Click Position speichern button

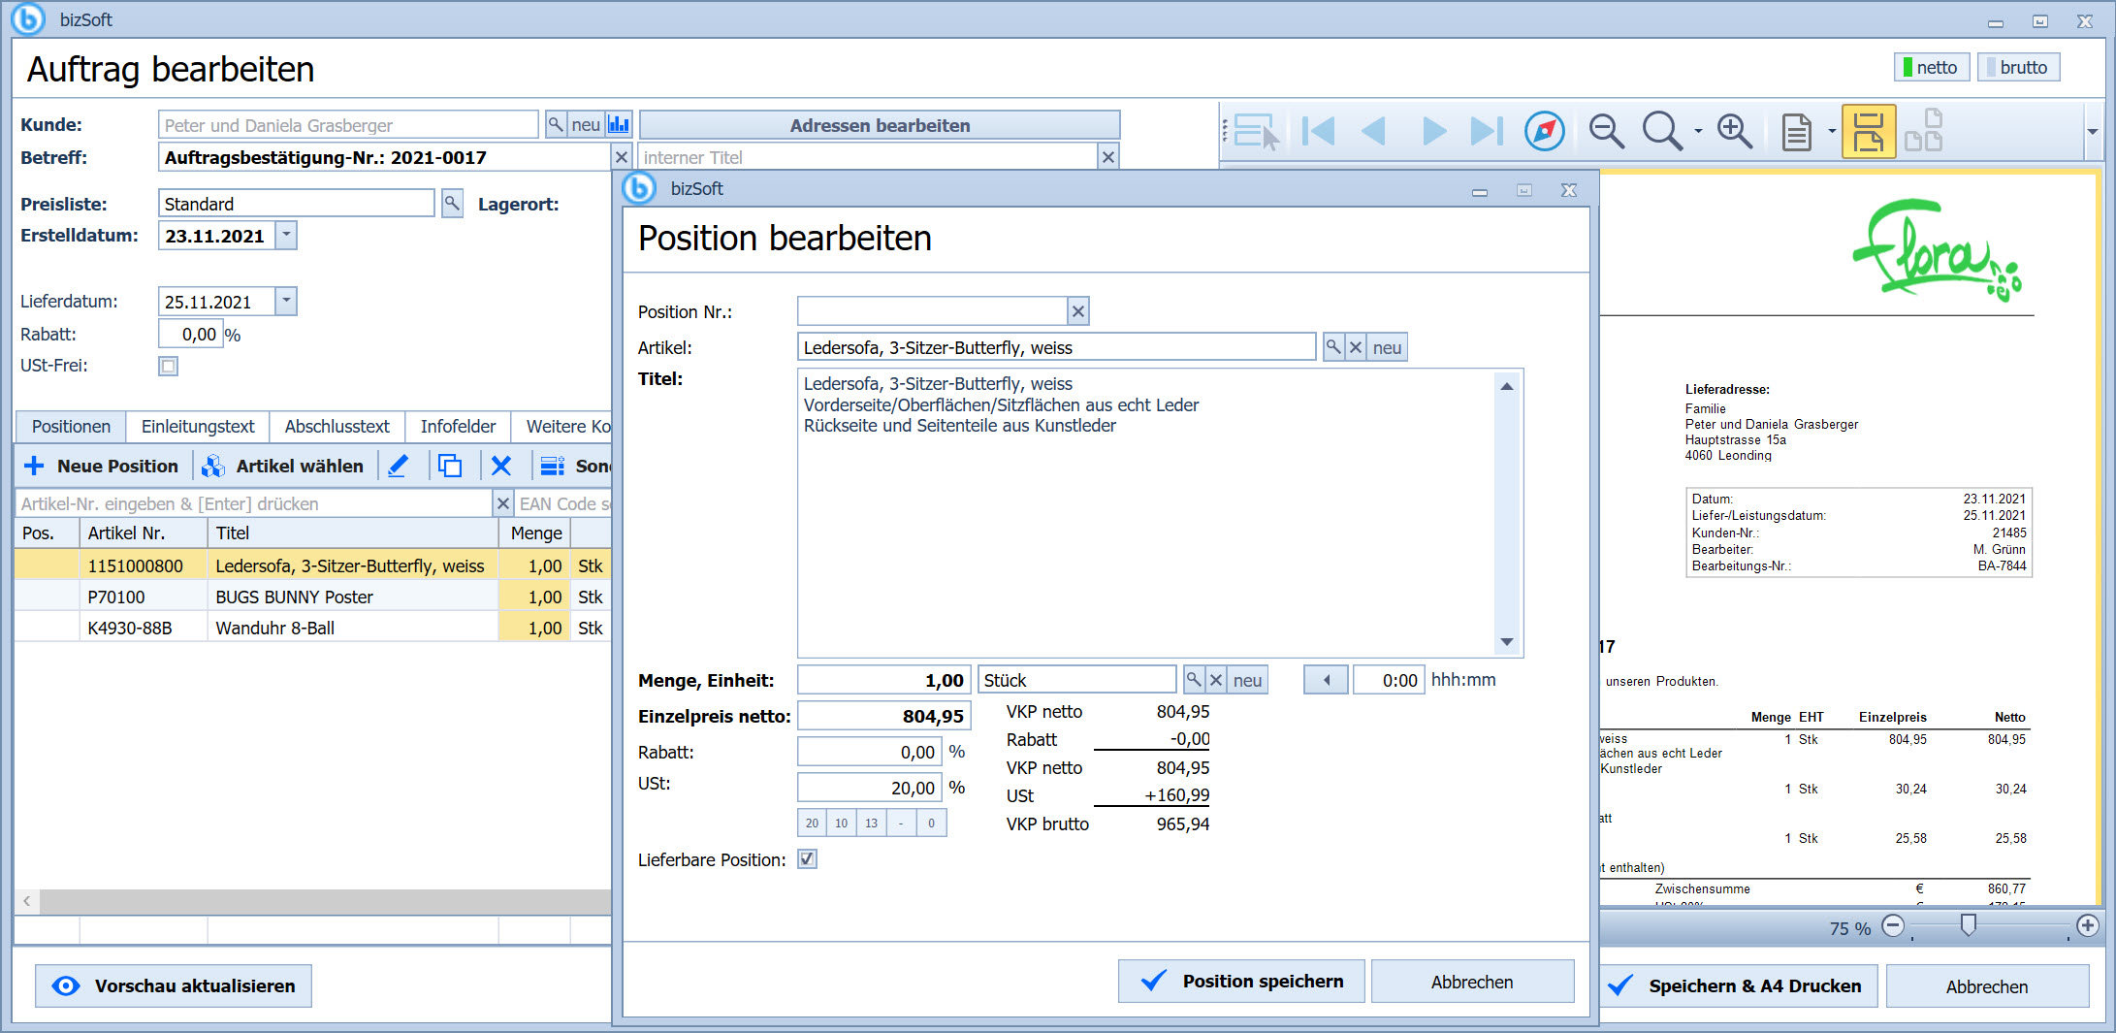click(x=1241, y=981)
